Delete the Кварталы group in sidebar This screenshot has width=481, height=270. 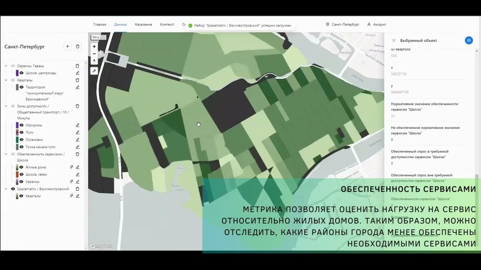click(x=77, y=80)
